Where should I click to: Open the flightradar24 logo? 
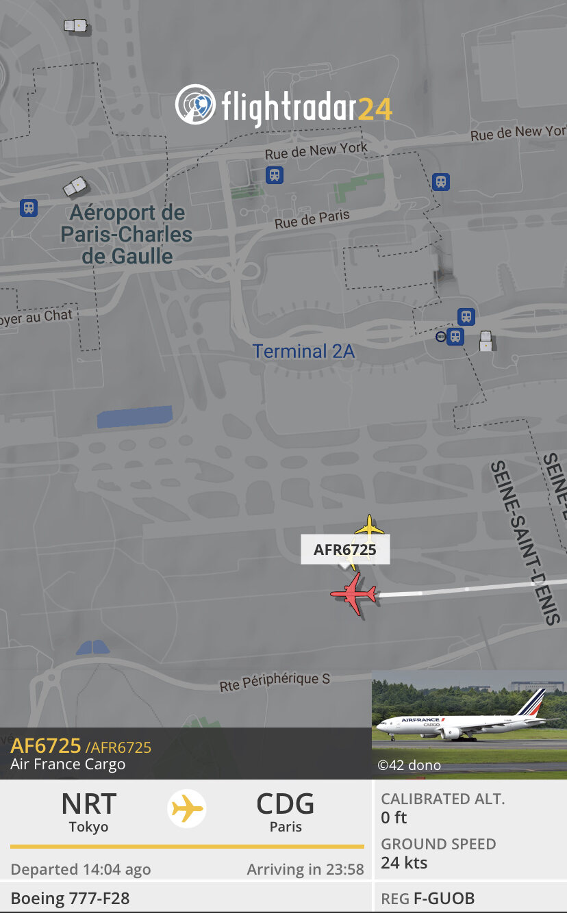(x=283, y=106)
